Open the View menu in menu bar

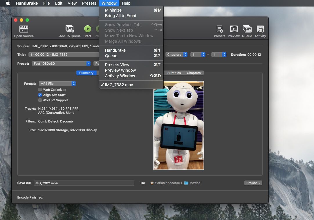coord(72,3)
